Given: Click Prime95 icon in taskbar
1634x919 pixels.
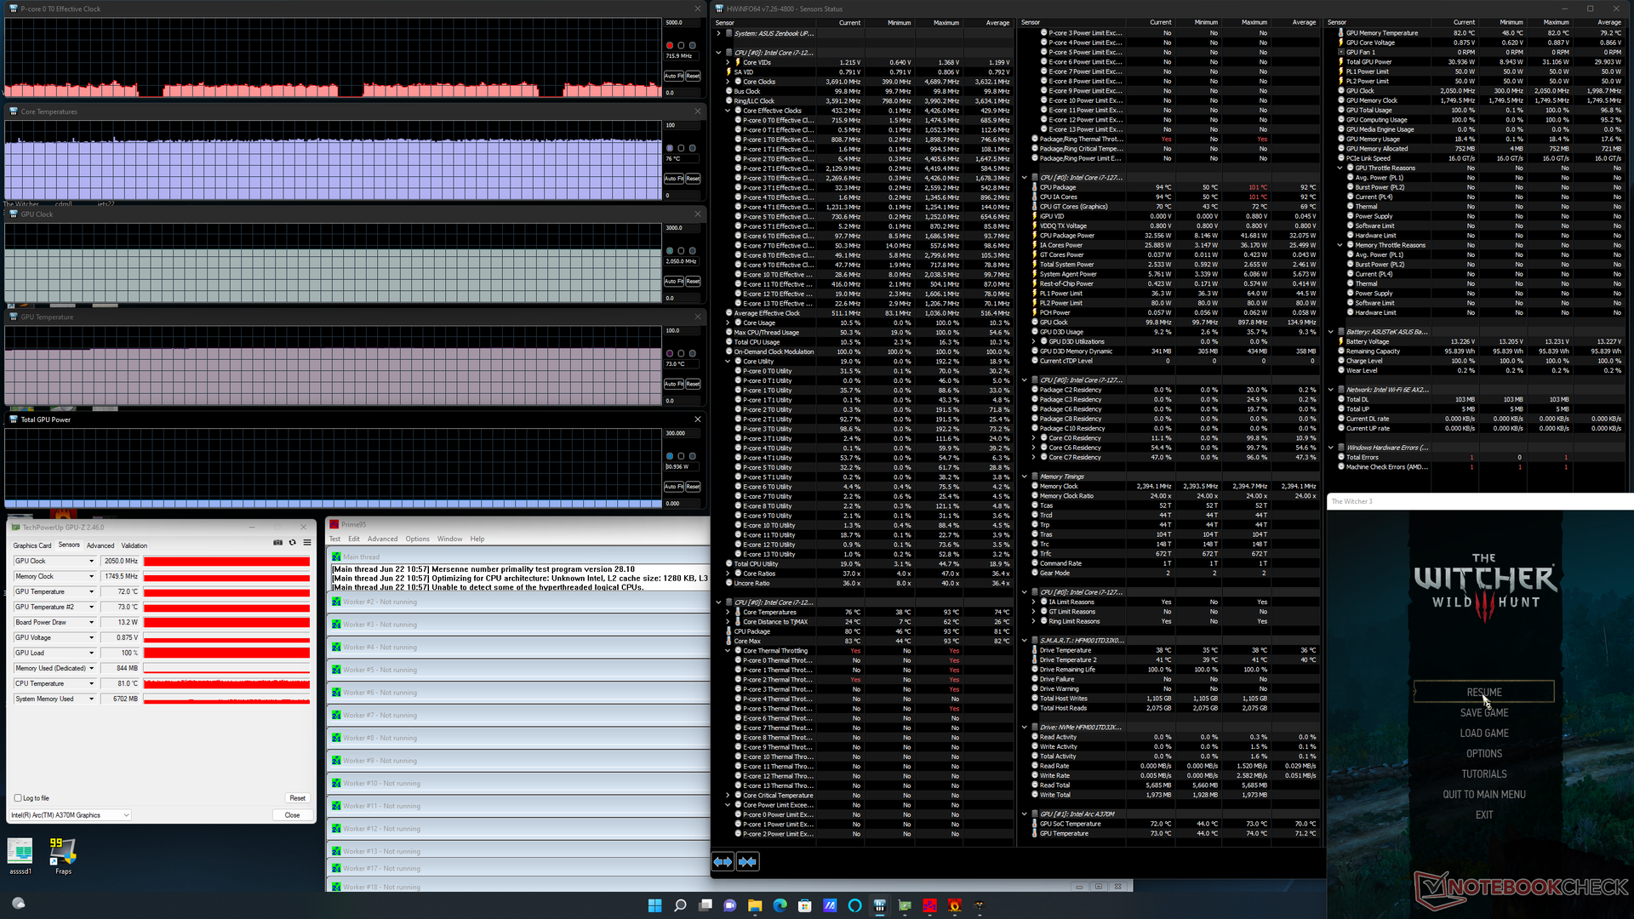Looking at the screenshot, I should [929, 905].
